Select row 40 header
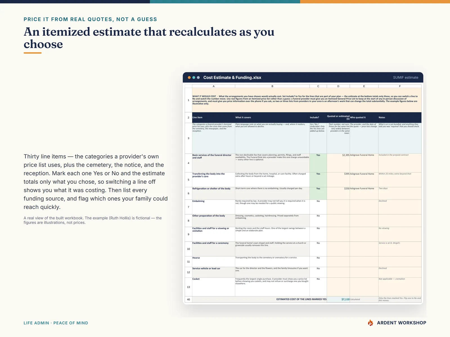This screenshot has width=450, height=337. [188, 299]
